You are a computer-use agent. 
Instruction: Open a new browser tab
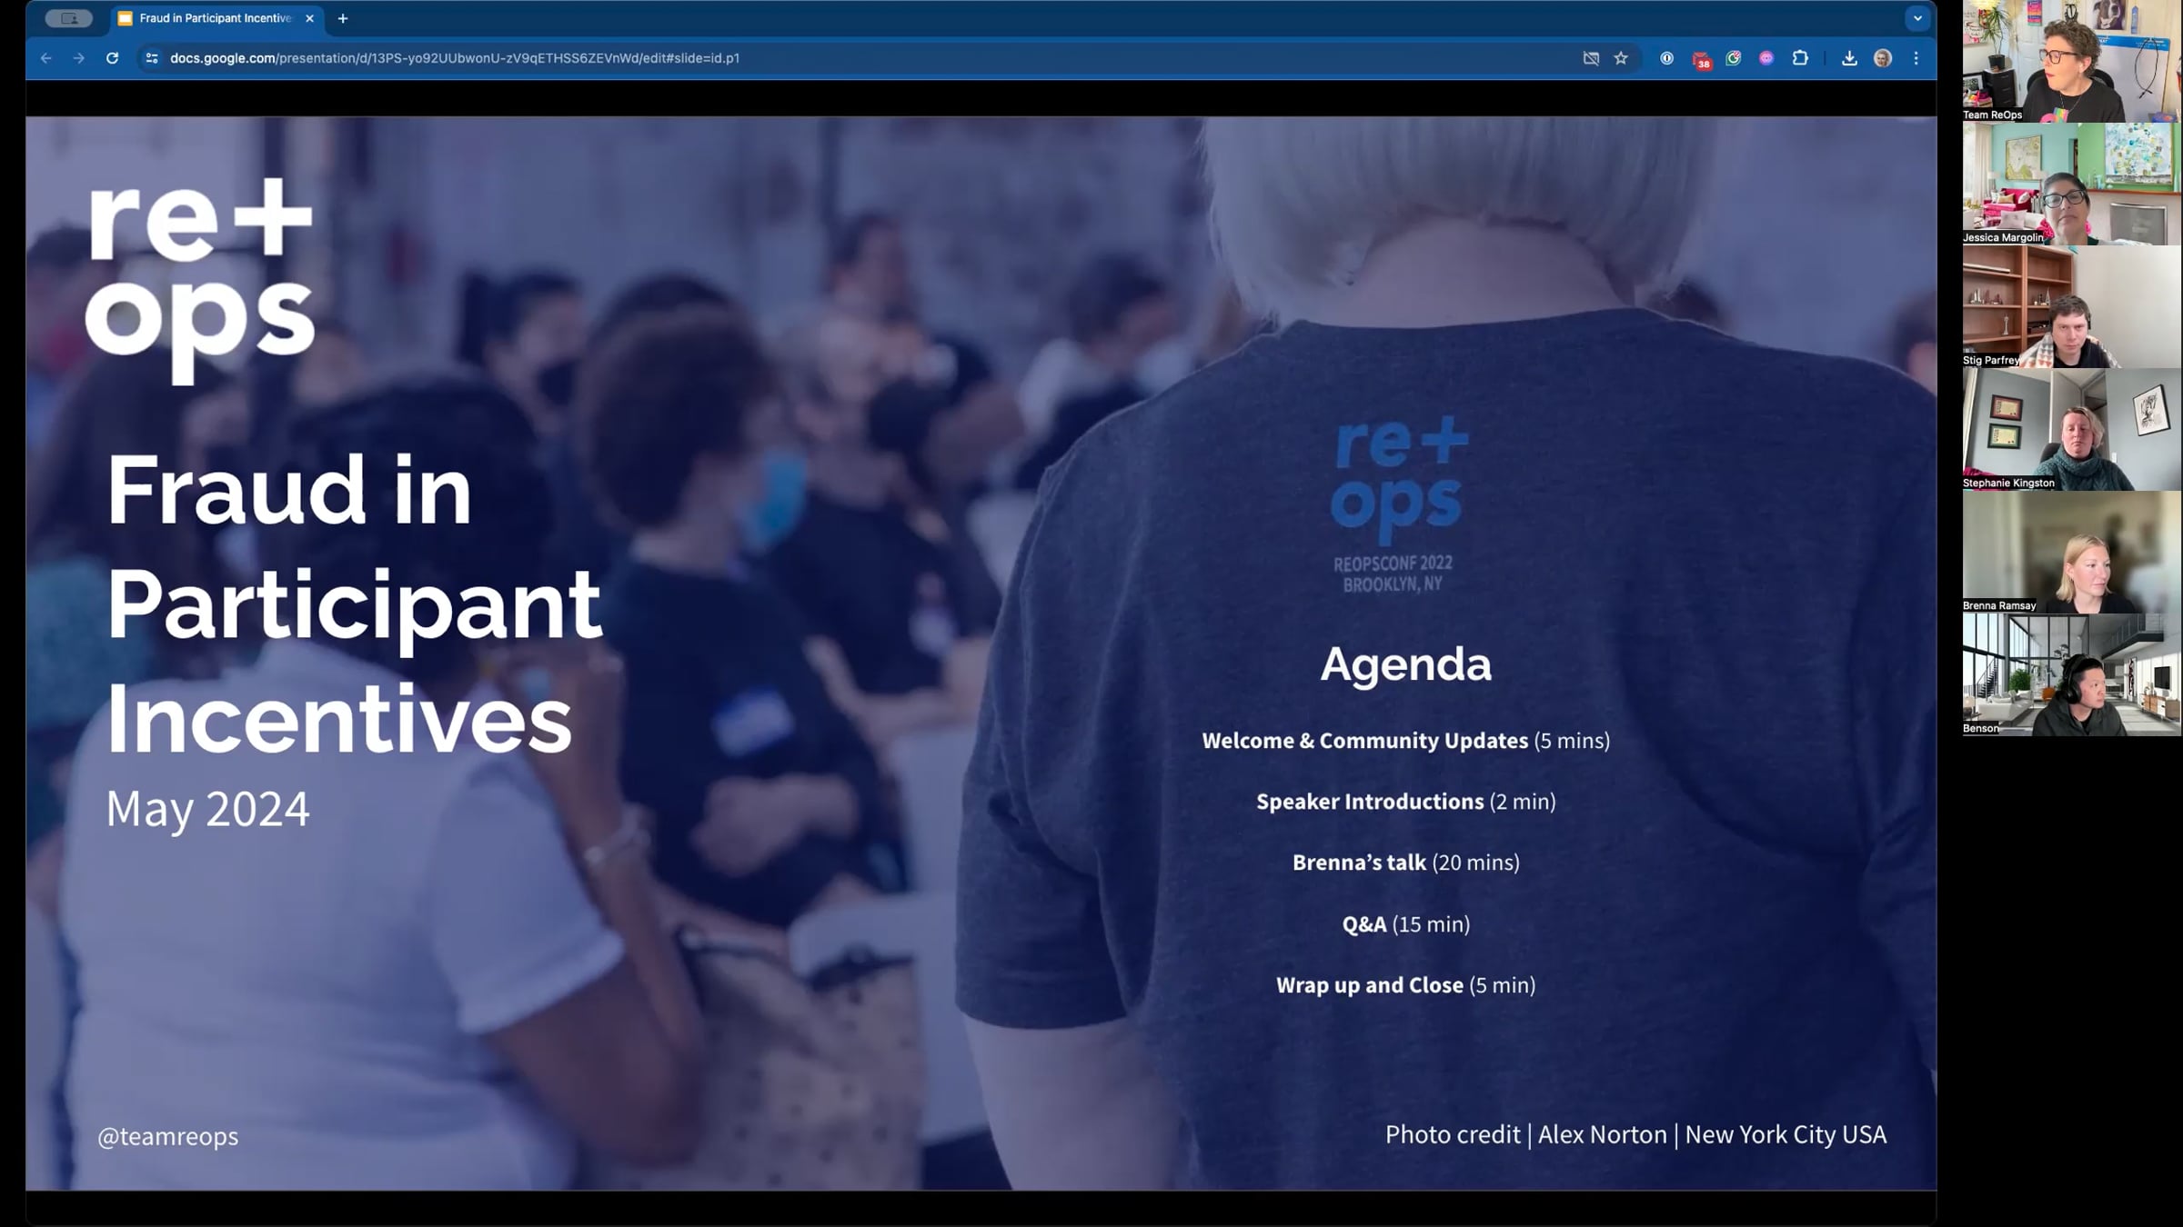[x=343, y=18]
